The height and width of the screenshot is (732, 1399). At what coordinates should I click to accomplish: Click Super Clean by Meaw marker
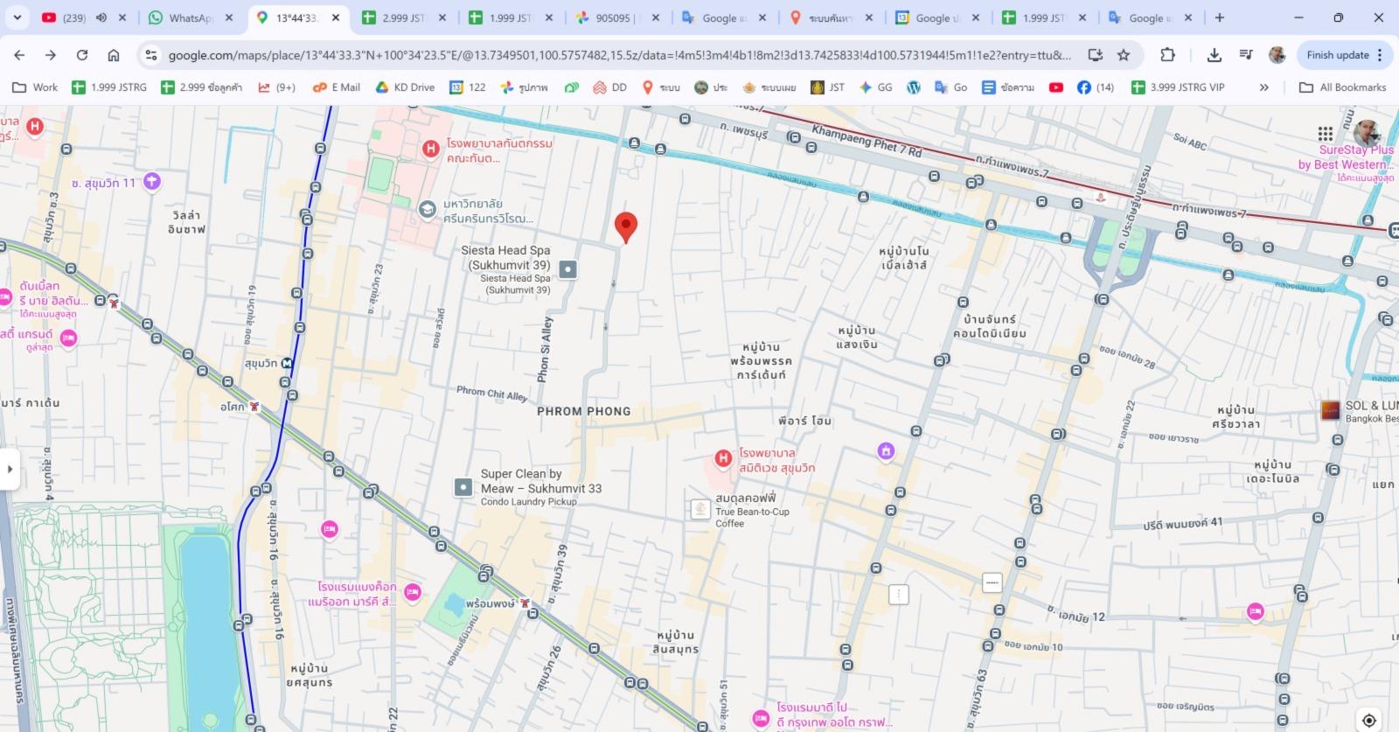coord(463,487)
